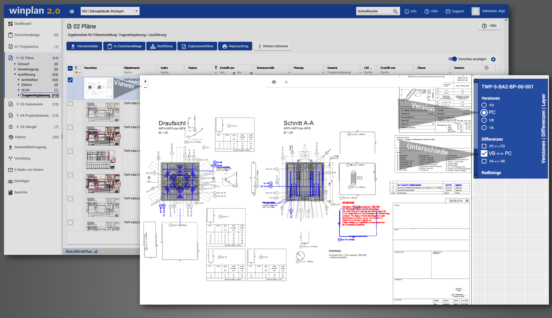Screen dimensions: 552x318
Task: Click the Workflows button
Action: point(161,46)
